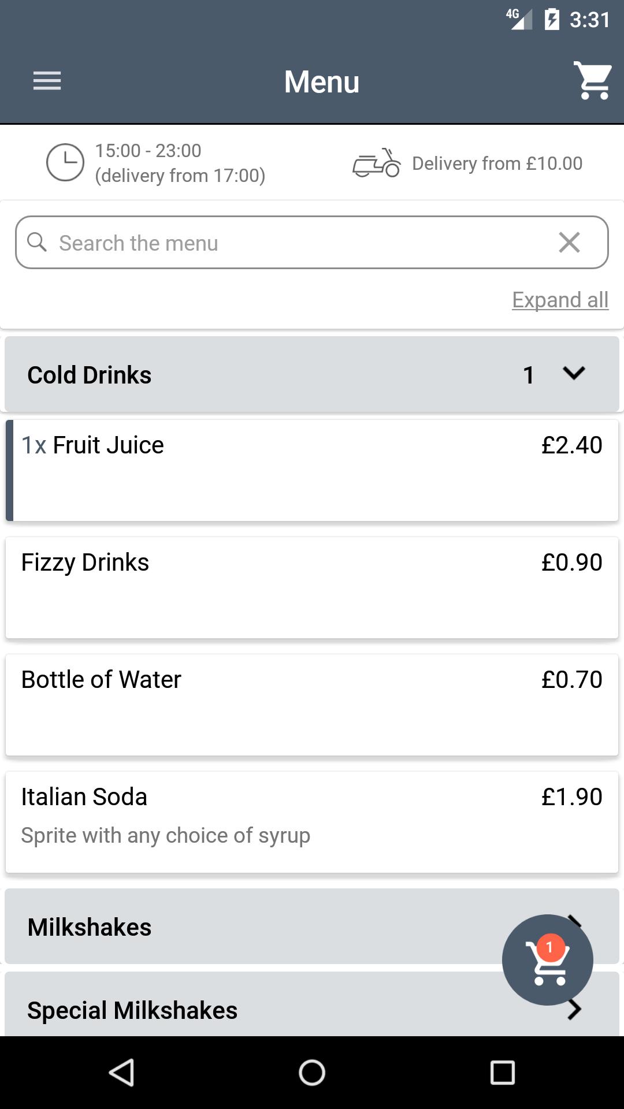
Task: Tap the clock opening hours icon
Action: tap(65, 162)
